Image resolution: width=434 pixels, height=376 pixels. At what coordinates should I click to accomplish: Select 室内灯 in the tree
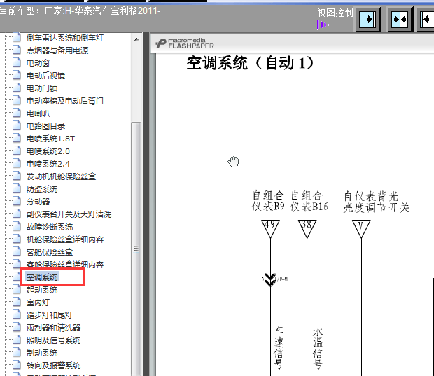(38, 302)
